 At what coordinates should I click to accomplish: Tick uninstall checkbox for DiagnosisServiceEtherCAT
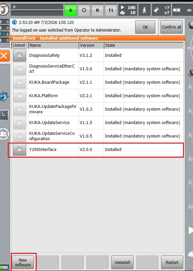point(20,69)
